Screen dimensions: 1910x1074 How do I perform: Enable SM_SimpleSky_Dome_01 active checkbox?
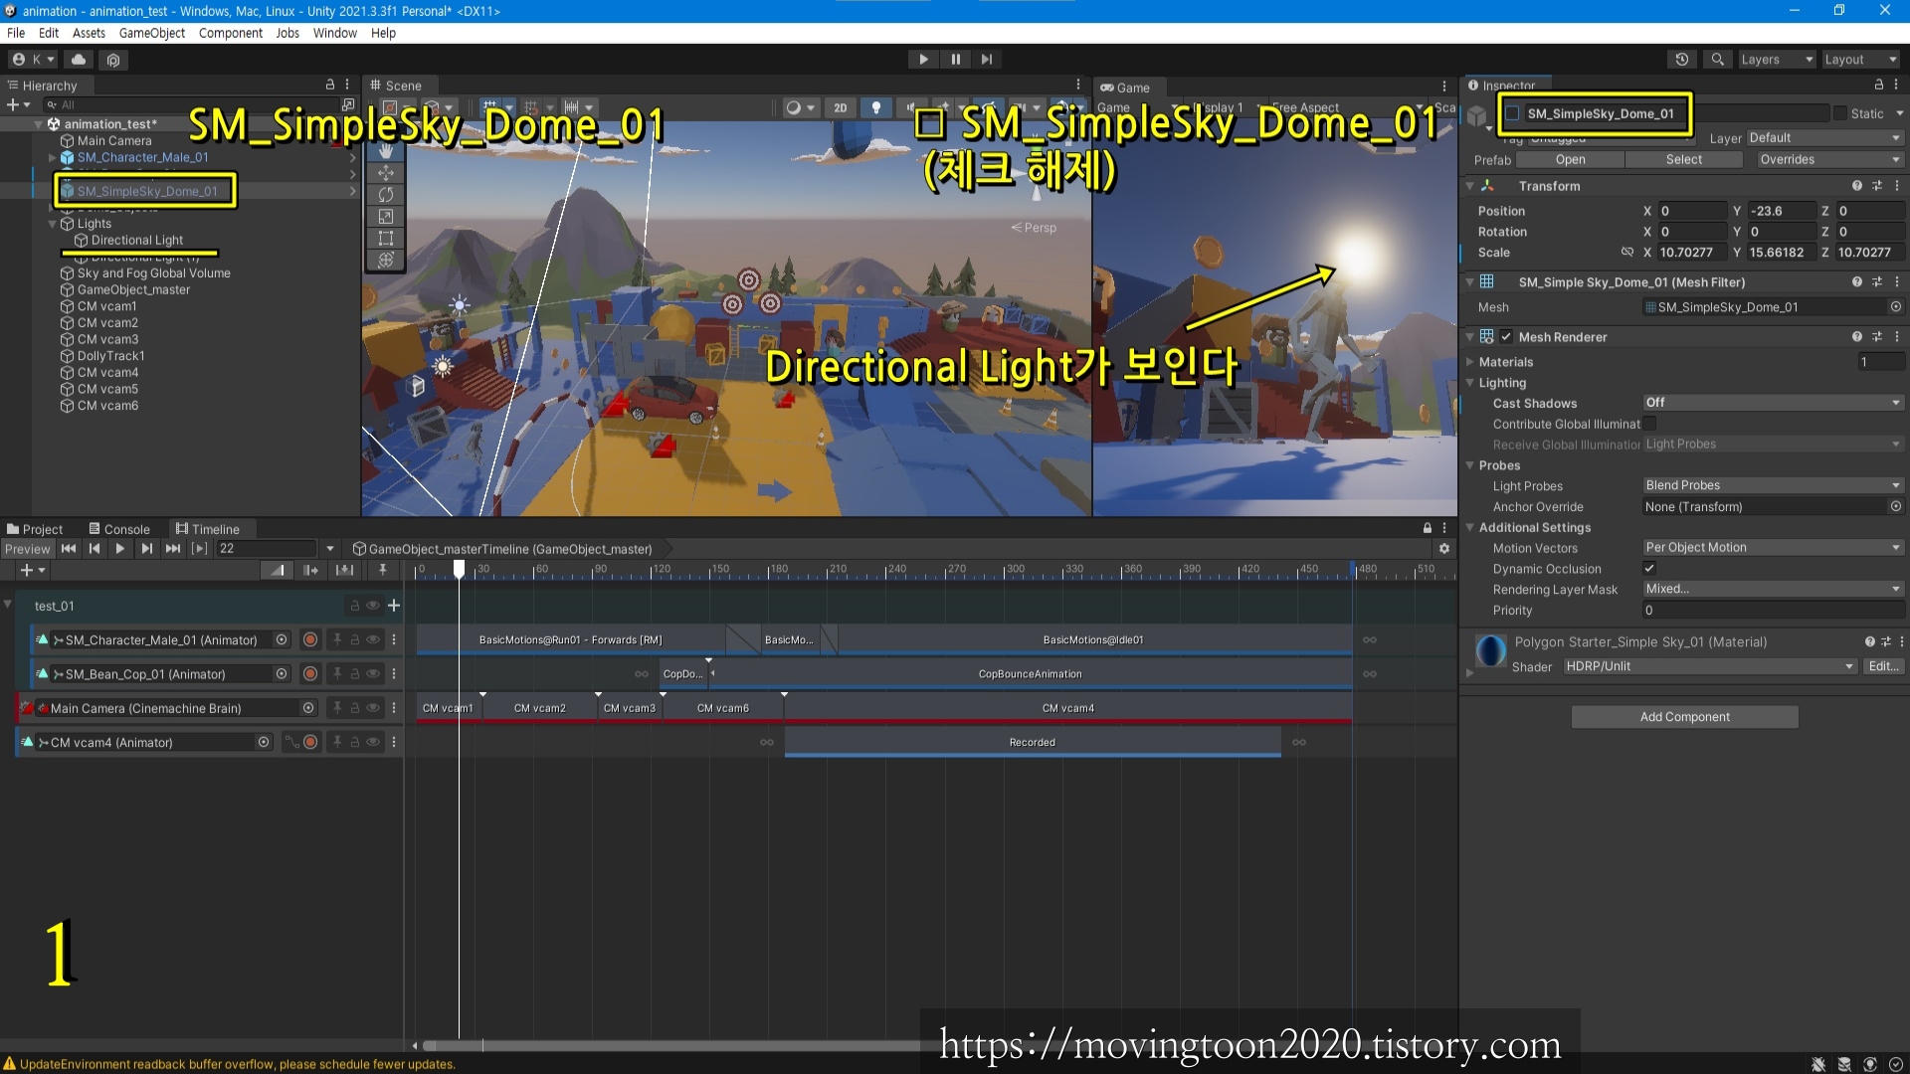point(1513,113)
